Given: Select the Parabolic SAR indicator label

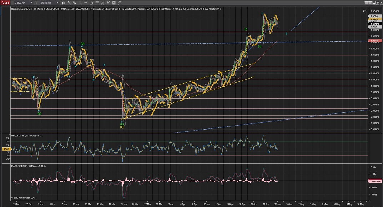Looking at the screenshot, I should click(x=161, y=9).
